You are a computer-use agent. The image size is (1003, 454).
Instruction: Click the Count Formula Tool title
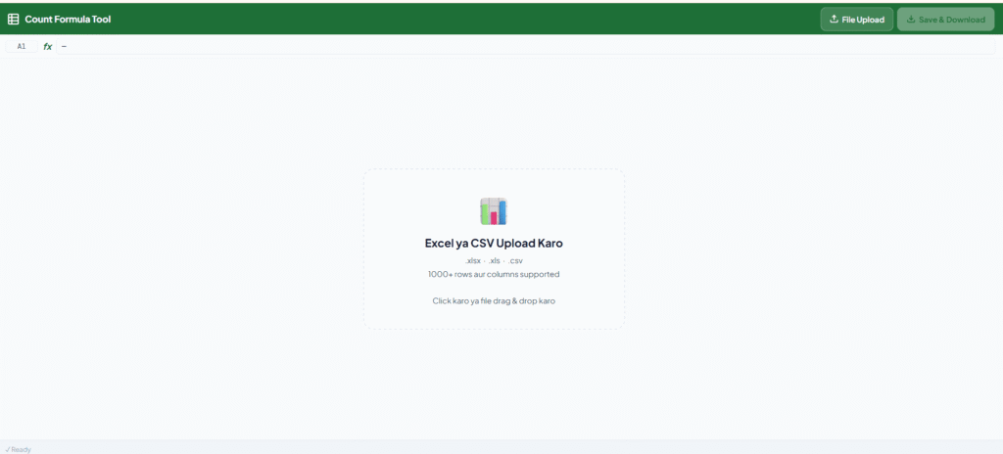(x=68, y=20)
